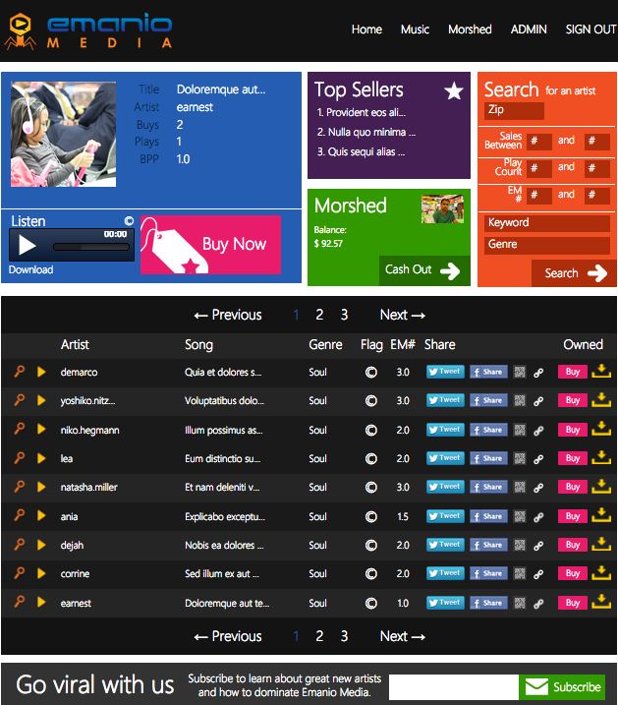618x705 pixels.
Task: Click the copyright icon beside Listen
Action: coord(129,221)
